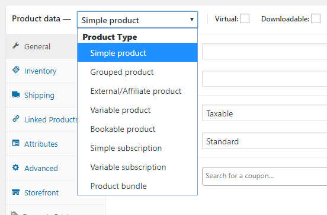Choose Variable subscription option

137,167
